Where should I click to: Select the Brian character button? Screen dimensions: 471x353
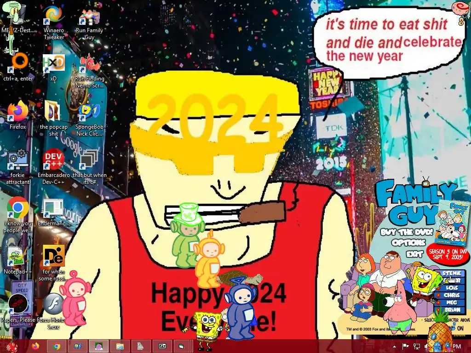(x=452, y=310)
